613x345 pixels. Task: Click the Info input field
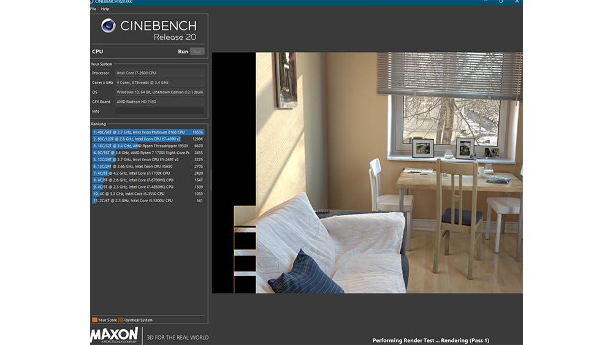[159, 112]
